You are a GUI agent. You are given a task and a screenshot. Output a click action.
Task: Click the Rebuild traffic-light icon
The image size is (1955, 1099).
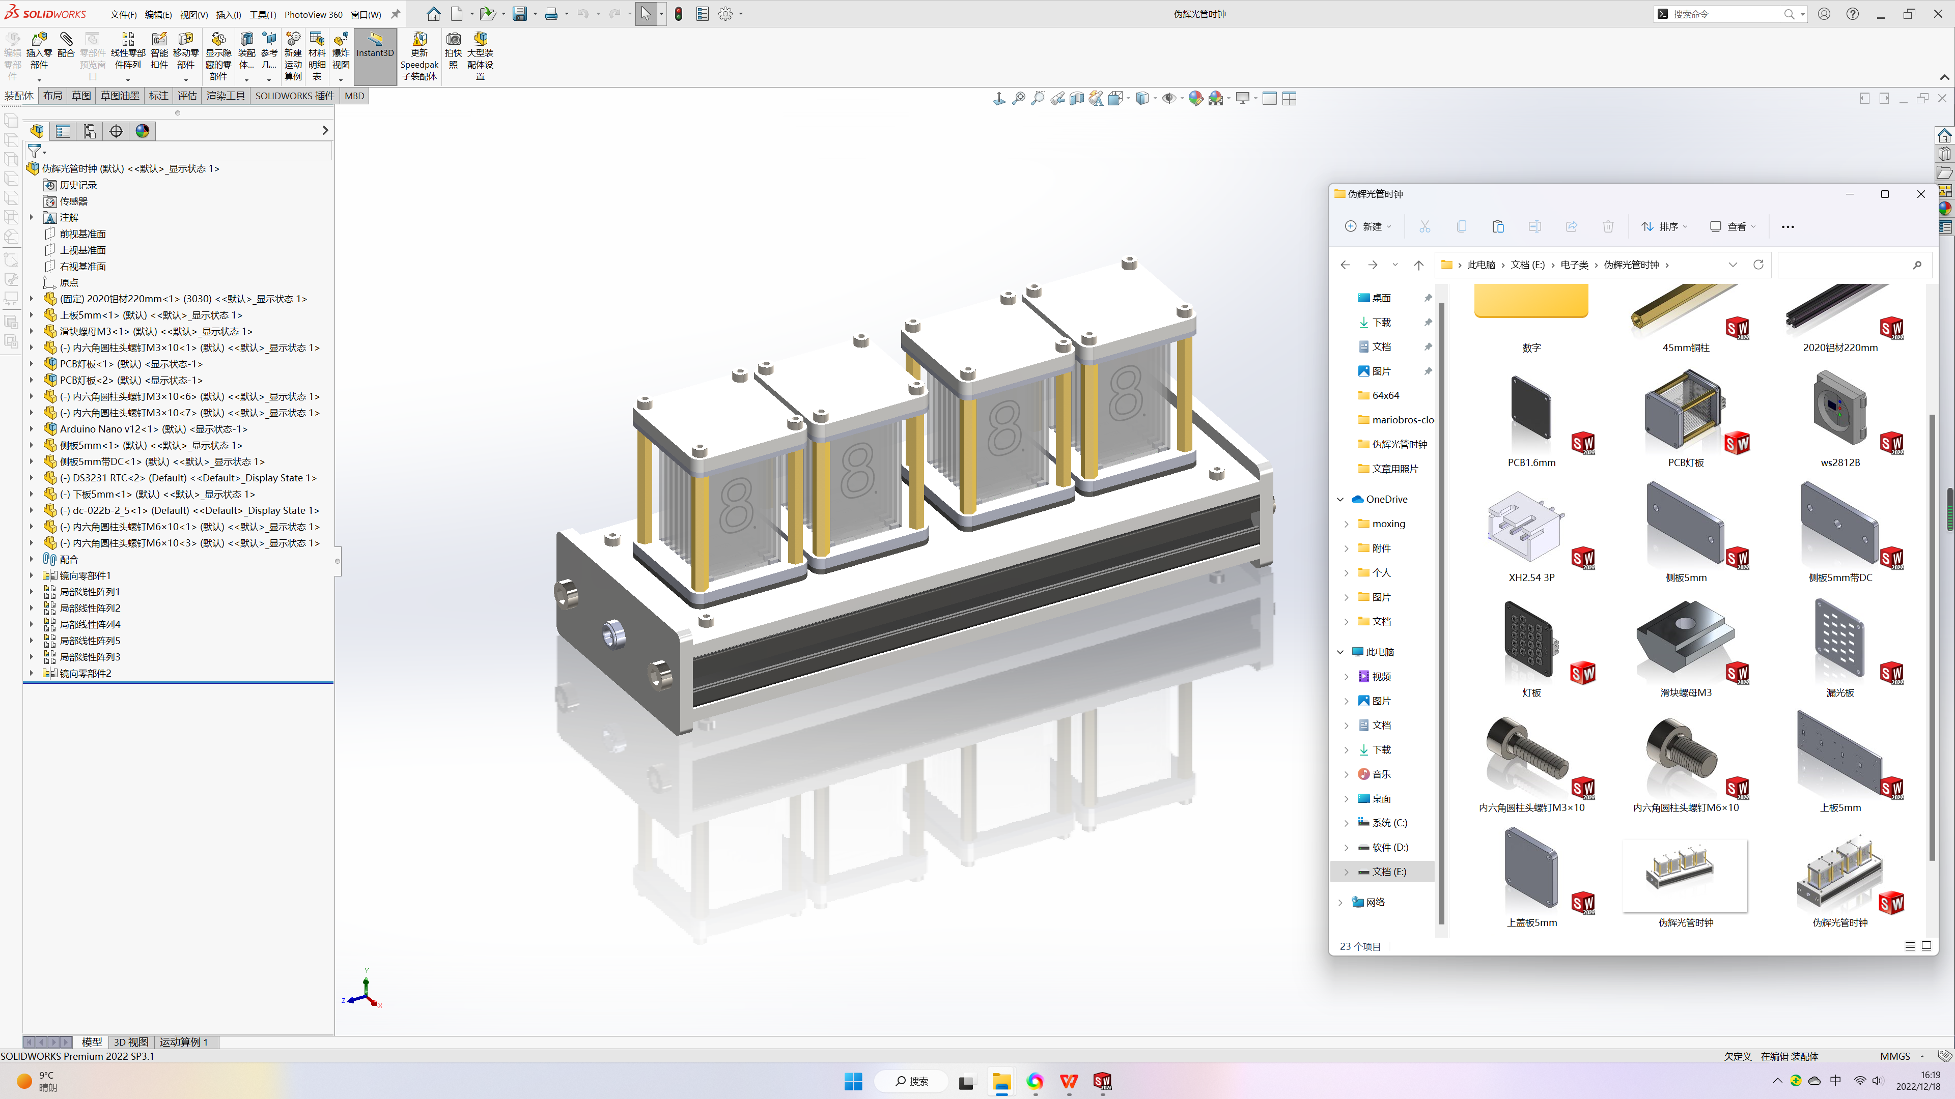click(x=679, y=14)
